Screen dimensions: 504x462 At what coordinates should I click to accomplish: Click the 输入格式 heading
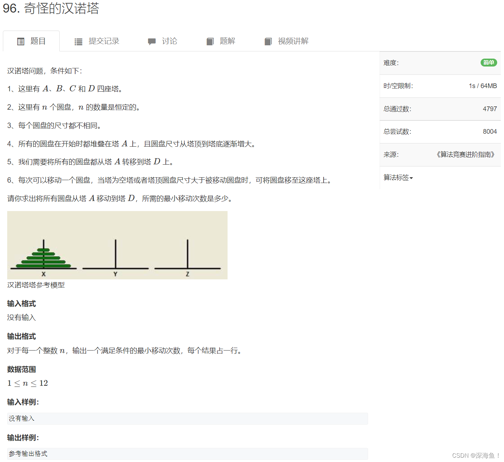pyautogui.click(x=22, y=304)
